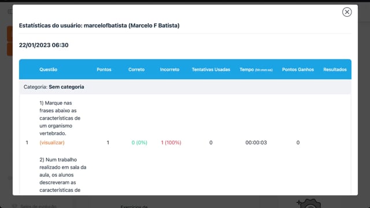Click the Tentativas Usadas column header

(x=210, y=69)
